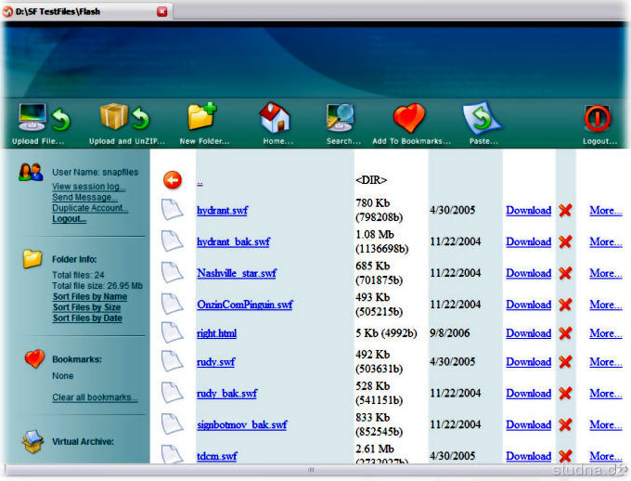This screenshot has width=631, height=481.
Task: Click the horizontal scrollbar at the bottom
Action: click(312, 470)
